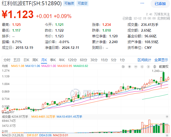Click the 溢价率 -0.01% value

tap(64, 42)
